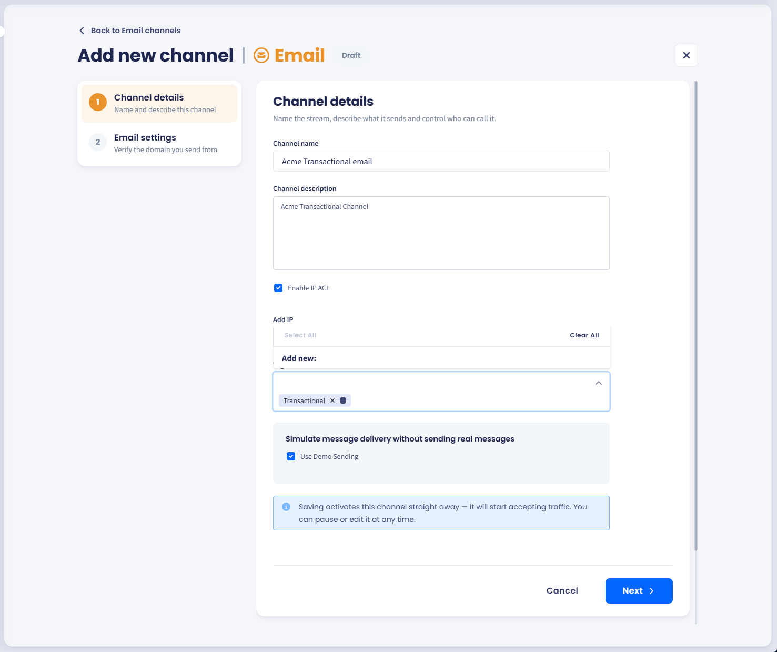The height and width of the screenshot is (652, 777).
Task: Click the orange Email envelope icon
Action: (x=261, y=55)
